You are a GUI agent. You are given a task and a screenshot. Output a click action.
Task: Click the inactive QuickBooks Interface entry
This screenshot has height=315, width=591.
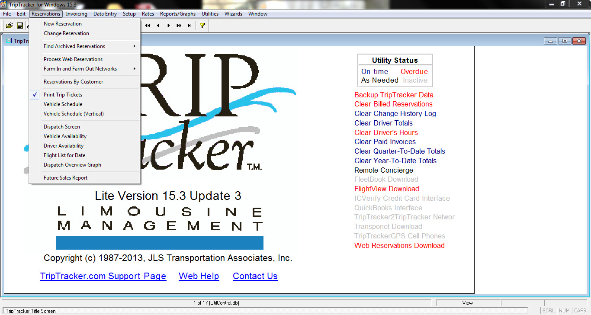[388, 208]
